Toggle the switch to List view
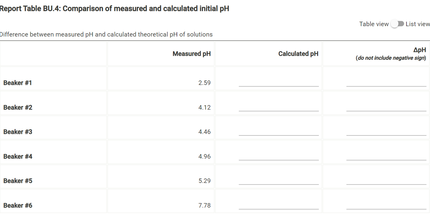Screen dimensions: 430x215 (x=397, y=23)
